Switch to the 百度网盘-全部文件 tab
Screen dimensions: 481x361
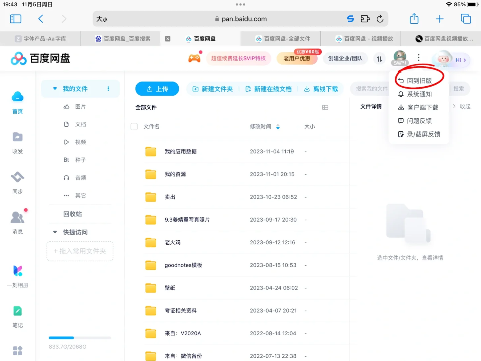coord(283,38)
